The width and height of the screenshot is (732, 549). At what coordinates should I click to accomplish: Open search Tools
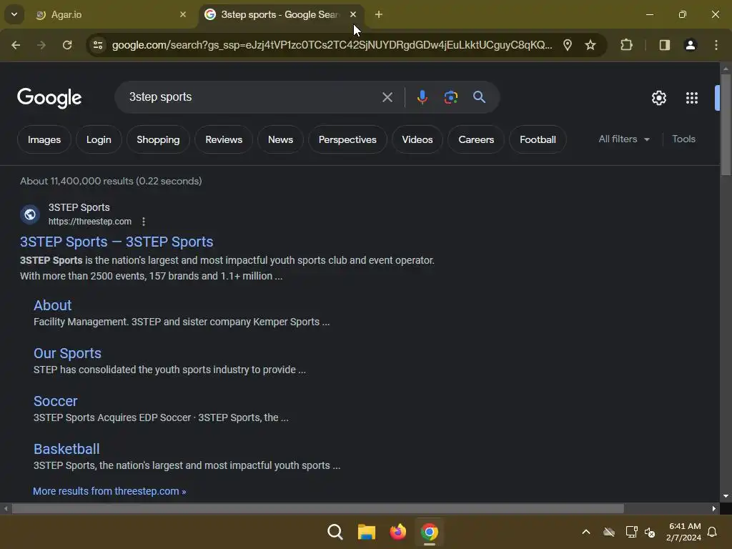[684, 139]
